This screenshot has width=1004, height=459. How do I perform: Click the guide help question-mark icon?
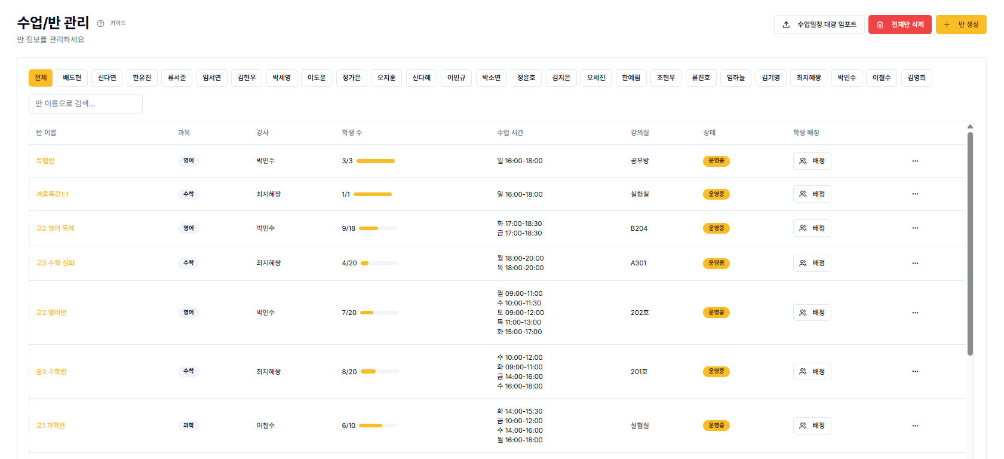[100, 23]
